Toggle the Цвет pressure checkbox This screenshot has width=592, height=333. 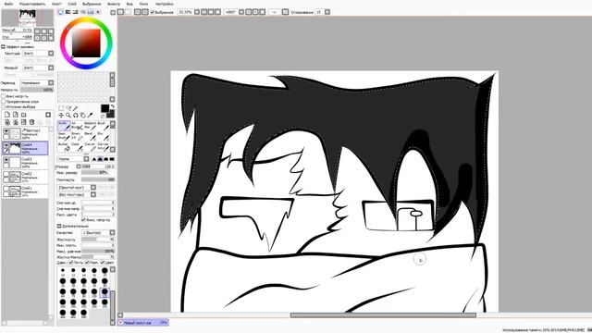click(x=103, y=263)
